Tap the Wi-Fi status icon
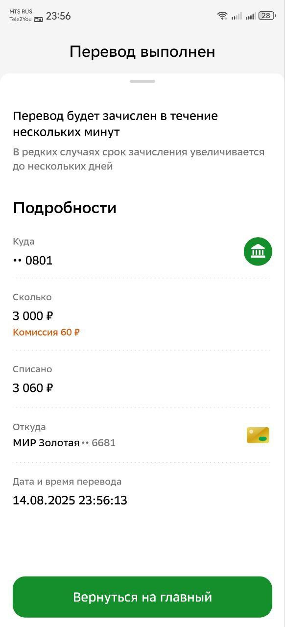 click(x=223, y=16)
